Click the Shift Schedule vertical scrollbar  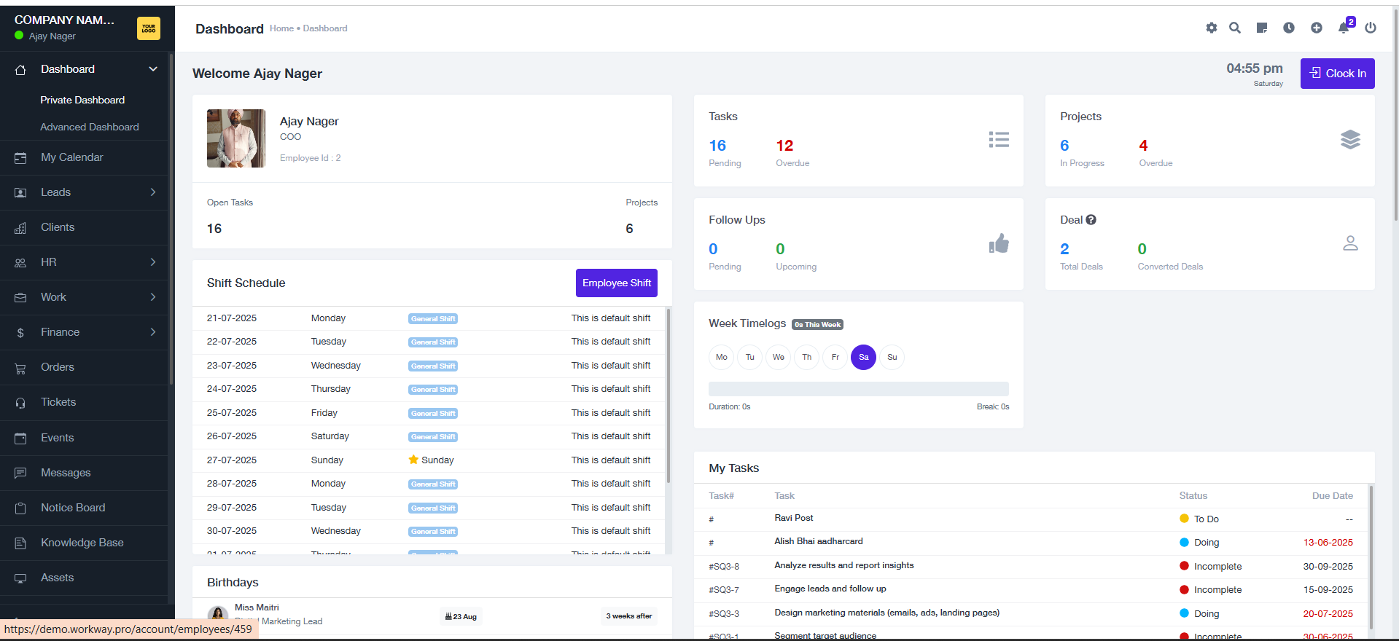668,397
